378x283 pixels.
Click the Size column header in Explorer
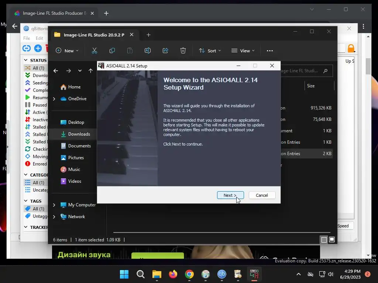[311, 86]
